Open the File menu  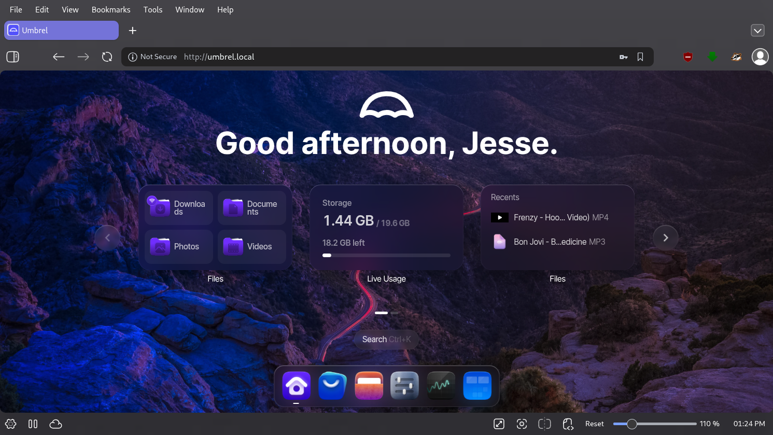click(16, 9)
